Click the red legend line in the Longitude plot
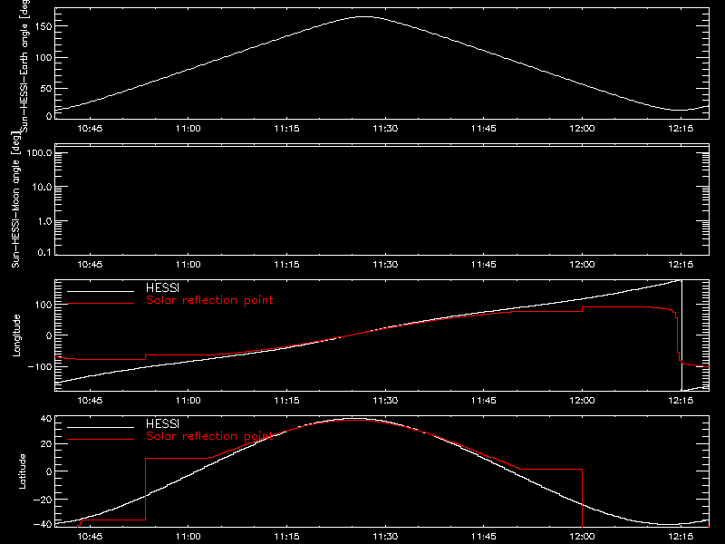The image size is (725, 544). pos(101,304)
